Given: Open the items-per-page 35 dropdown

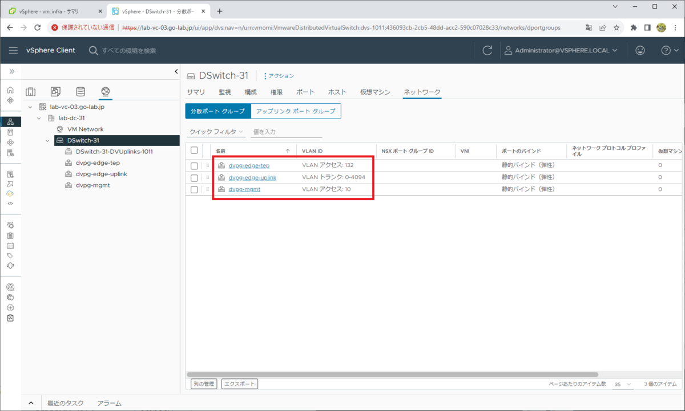Looking at the screenshot, I should [x=622, y=384].
